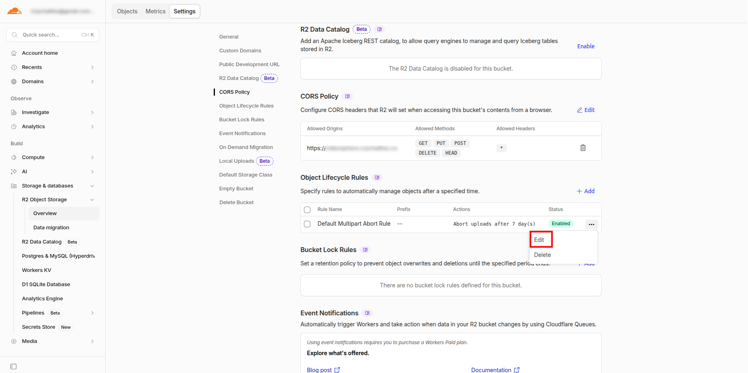Viewport: 748px width, 373px height.
Task: Collapse the Storage & databases chevron
Action: (x=92, y=186)
